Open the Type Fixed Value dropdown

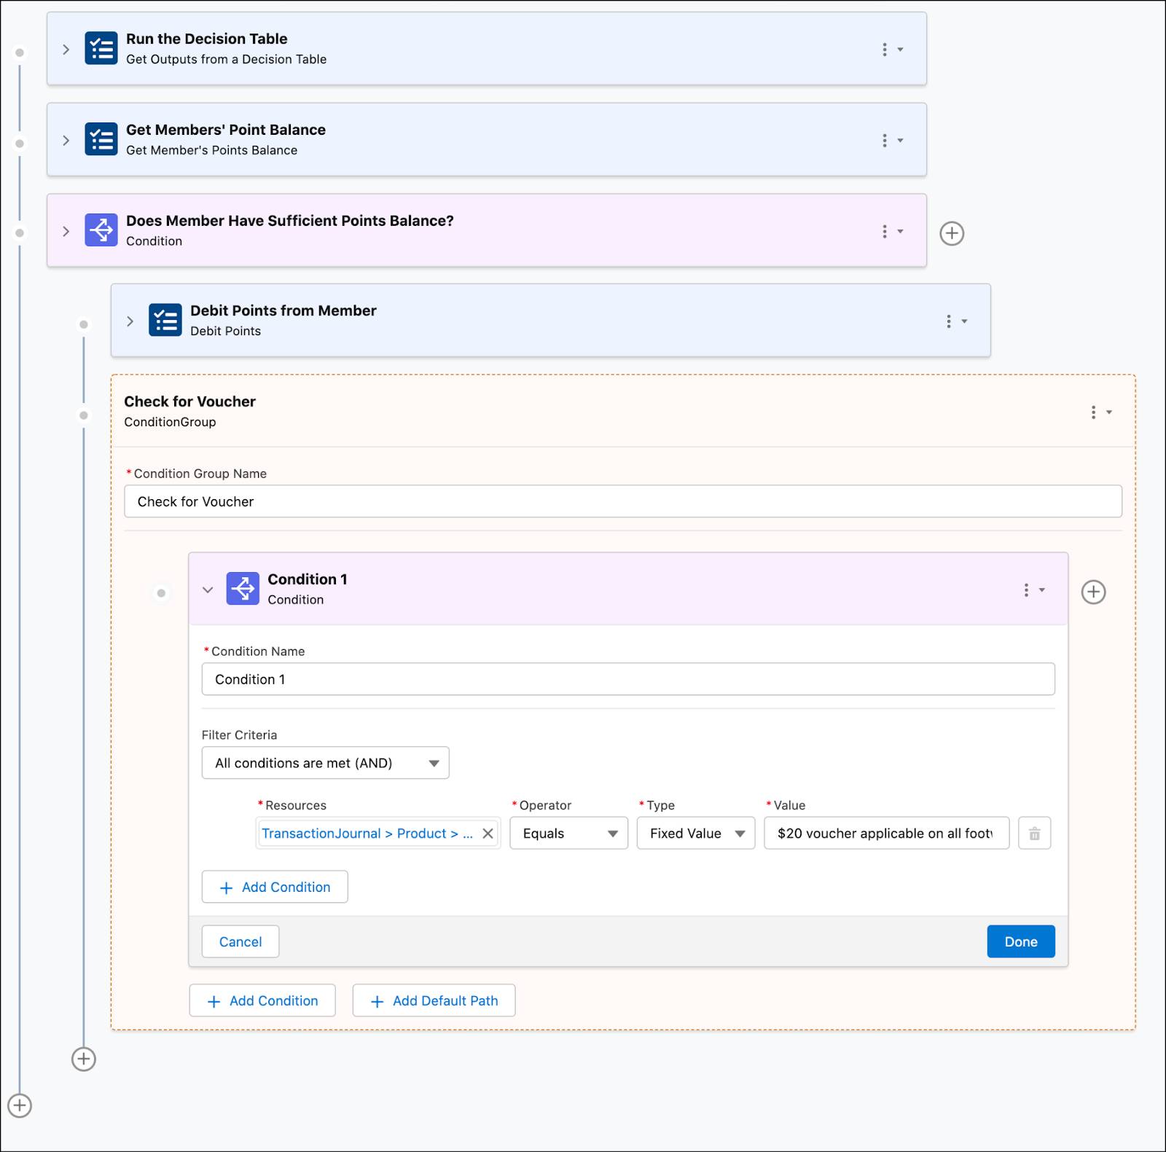[695, 834]
